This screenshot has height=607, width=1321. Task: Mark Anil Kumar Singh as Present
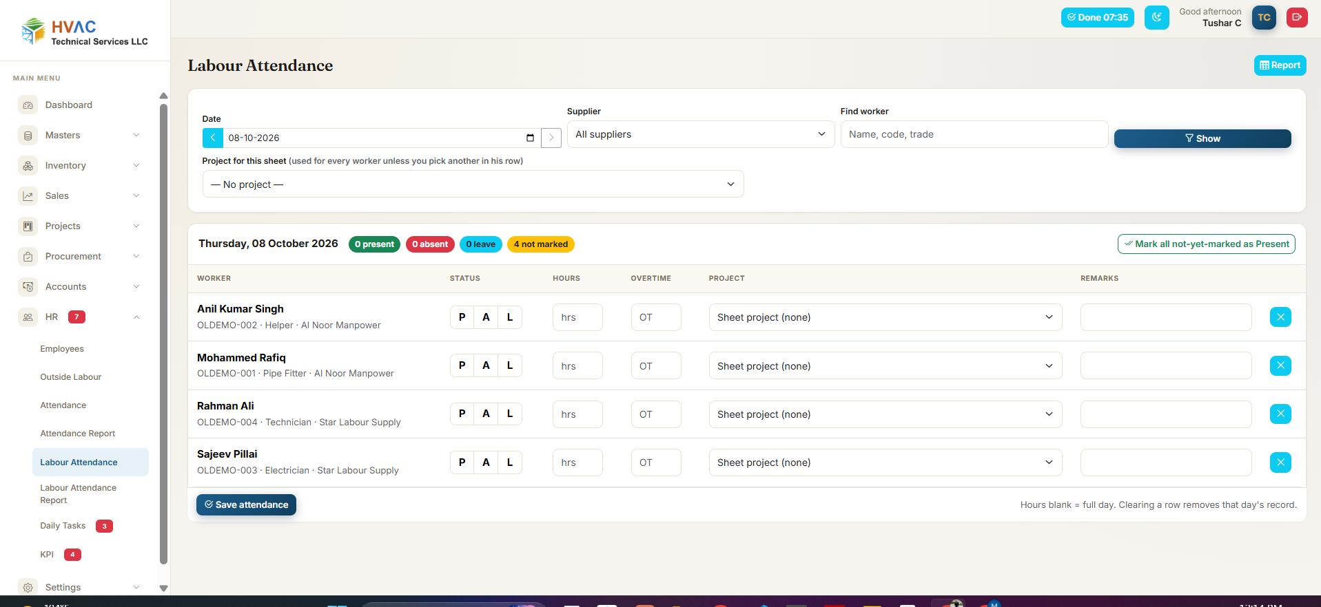tap(462, 317)
